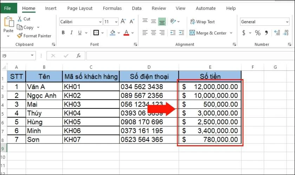Click Increase Indent icon
295x175 pixels.
point(181,33)
